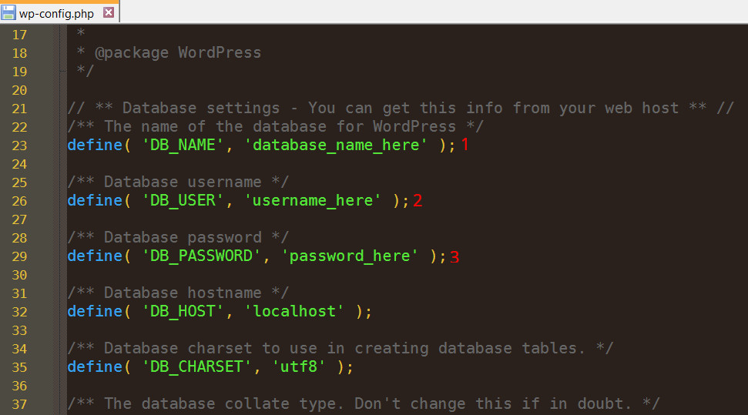Place cursor in 'database_name_here' string

click(336, 146)
